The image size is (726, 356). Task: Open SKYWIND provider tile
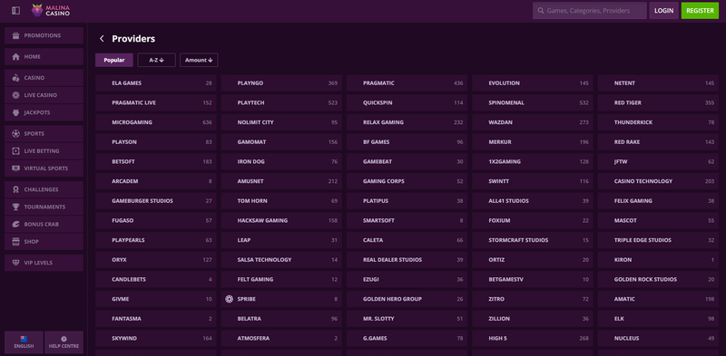point(156,339)
